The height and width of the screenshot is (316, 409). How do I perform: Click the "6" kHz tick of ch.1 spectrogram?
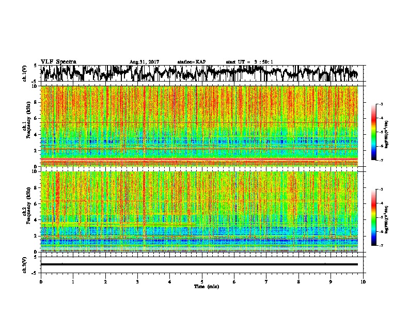tap(36, 119)
